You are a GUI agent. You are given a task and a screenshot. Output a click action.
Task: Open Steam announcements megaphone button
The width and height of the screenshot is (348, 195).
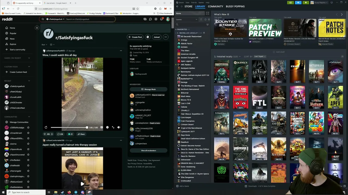(298, 2)
